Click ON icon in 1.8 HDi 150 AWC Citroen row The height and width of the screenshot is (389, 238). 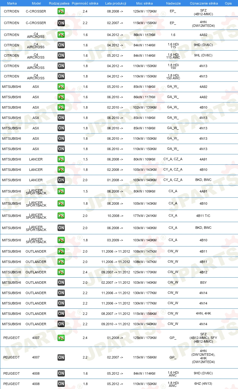[x=61, y=76]
